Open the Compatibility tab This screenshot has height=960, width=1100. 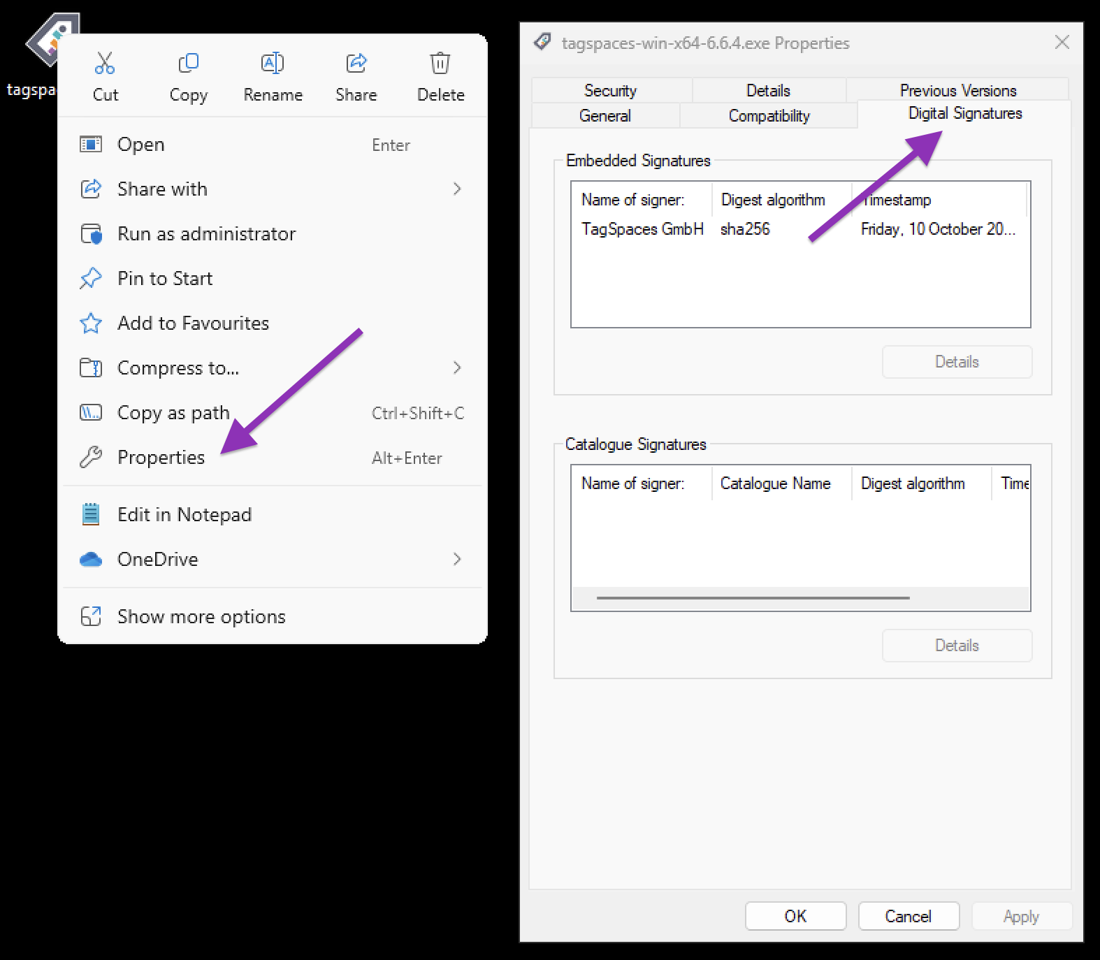coord(769,116)
